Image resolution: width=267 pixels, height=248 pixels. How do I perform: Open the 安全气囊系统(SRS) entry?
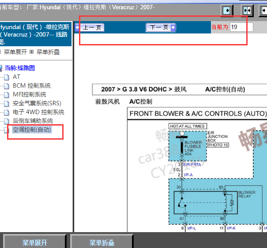37,104
